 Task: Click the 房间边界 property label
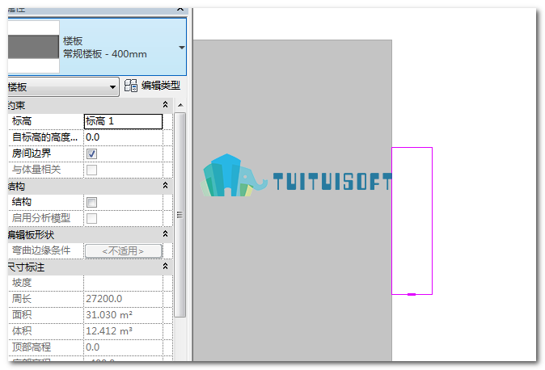click(32, 153)
